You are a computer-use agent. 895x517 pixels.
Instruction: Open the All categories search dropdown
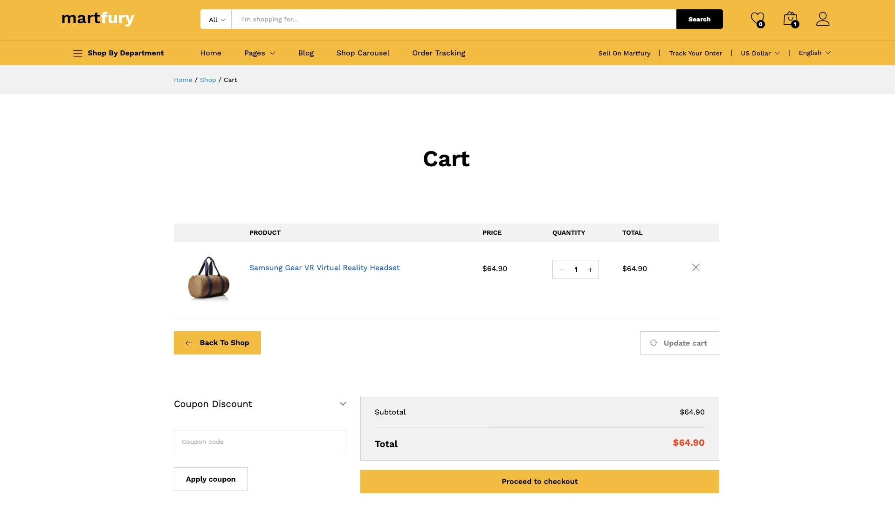pyautogui.click(x=216, y=20)
